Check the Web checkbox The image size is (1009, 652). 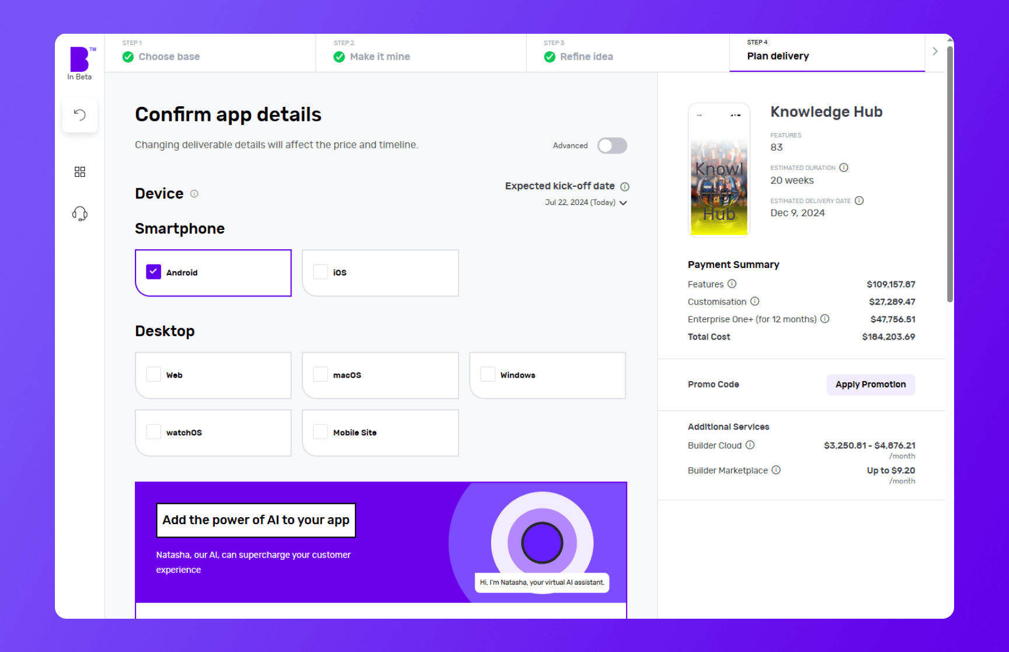154,375
